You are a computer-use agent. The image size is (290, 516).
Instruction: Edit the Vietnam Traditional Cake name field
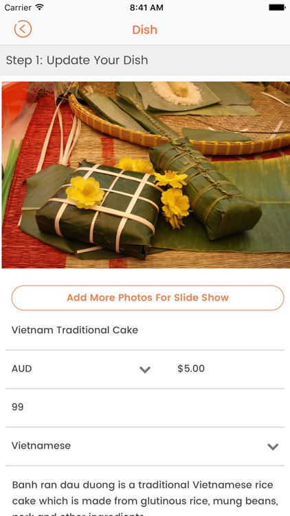point(145,330)
